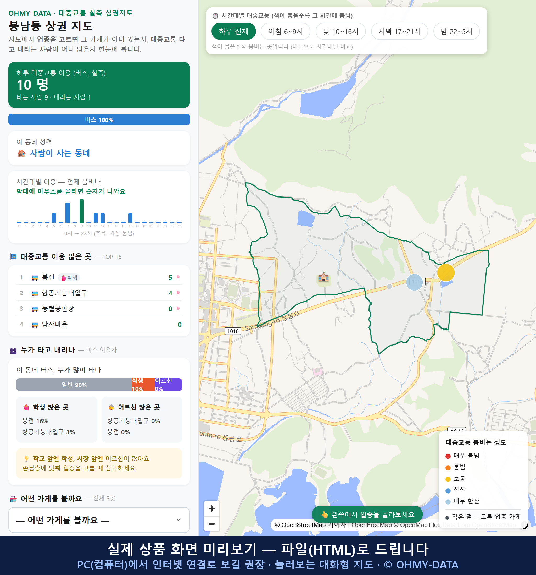Click the purple 어르신 0% segment

coord(168,385)
